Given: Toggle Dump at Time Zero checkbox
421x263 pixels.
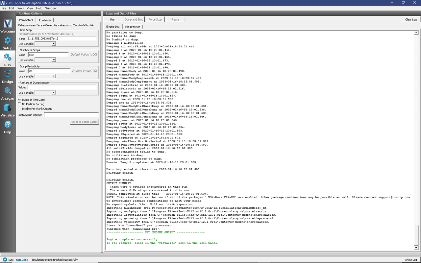Looking at the screenshot, I should (19, 100).
